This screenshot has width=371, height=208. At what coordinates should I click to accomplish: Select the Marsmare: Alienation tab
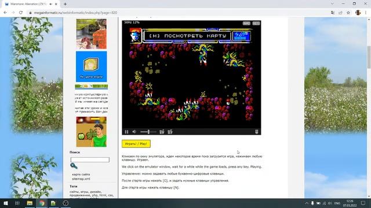tap(28, 4)
